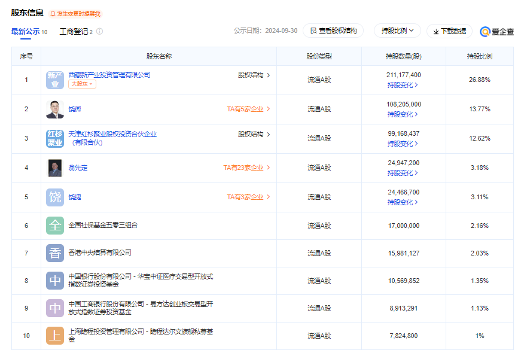Viewport: 524px width, 359px height.
Task: Open 饶微's profile photo
Action: tap(55, 109)
